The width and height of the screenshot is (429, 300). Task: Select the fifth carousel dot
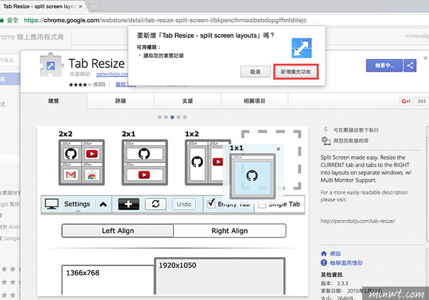click(x=185, y=117)
